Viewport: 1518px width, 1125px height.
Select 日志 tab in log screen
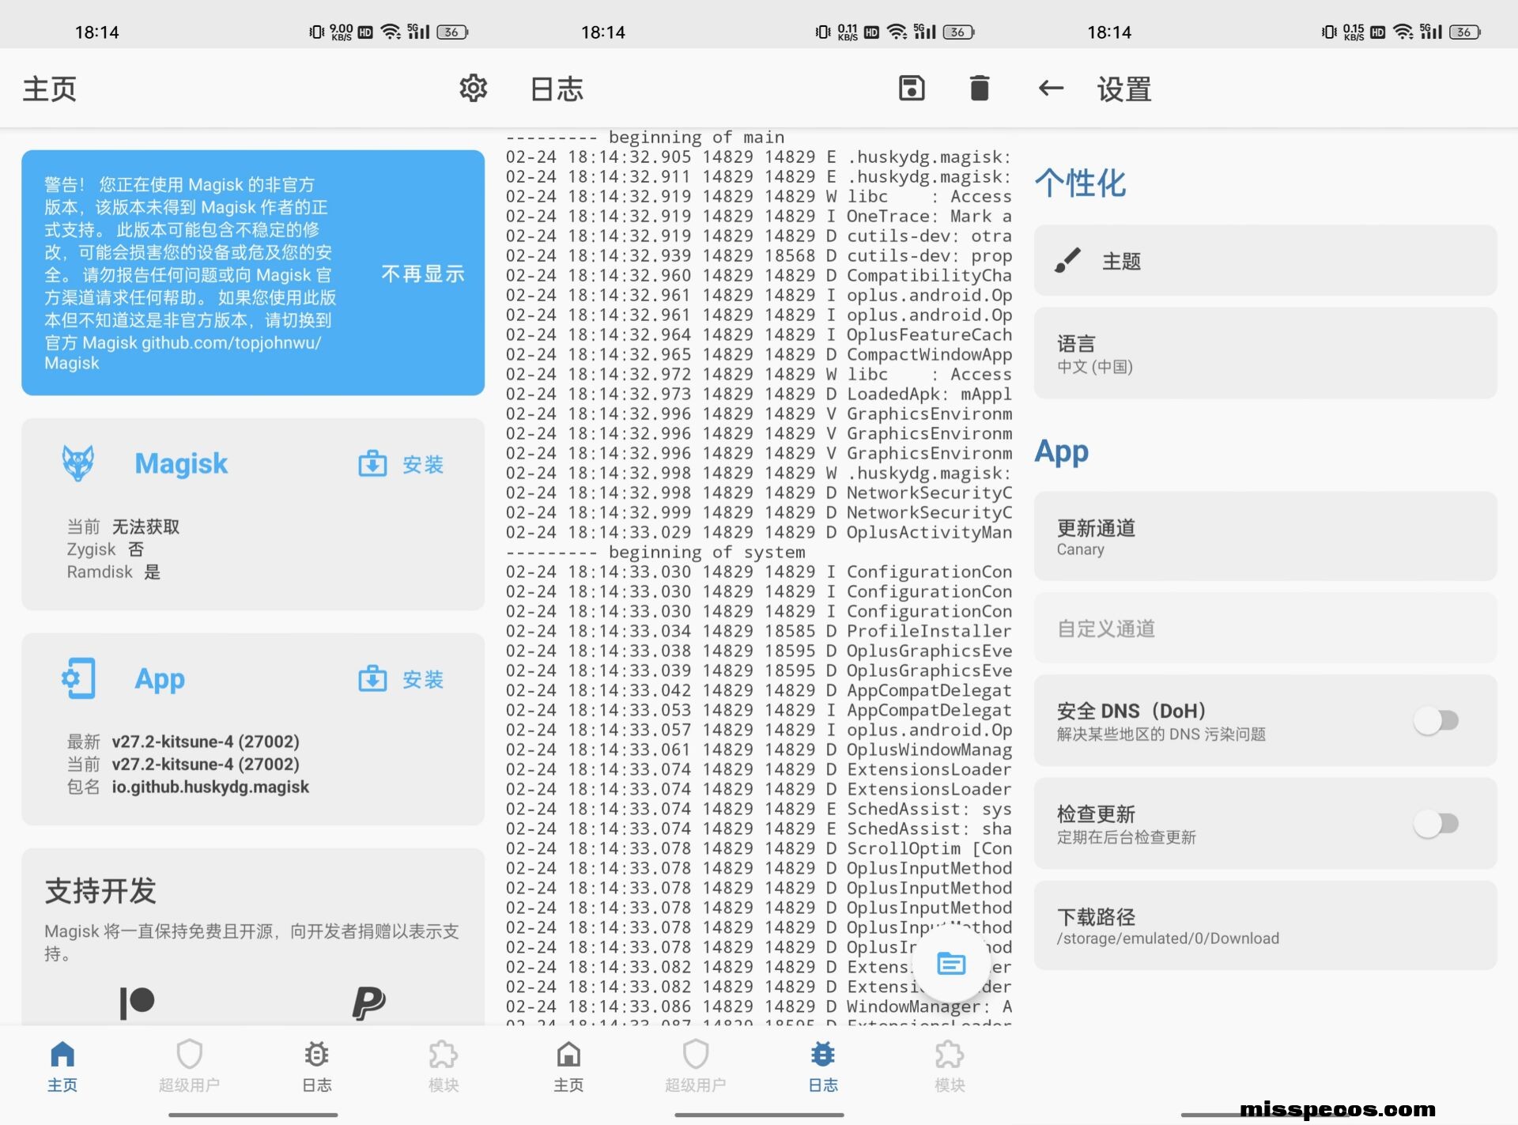coord(822,1066)
